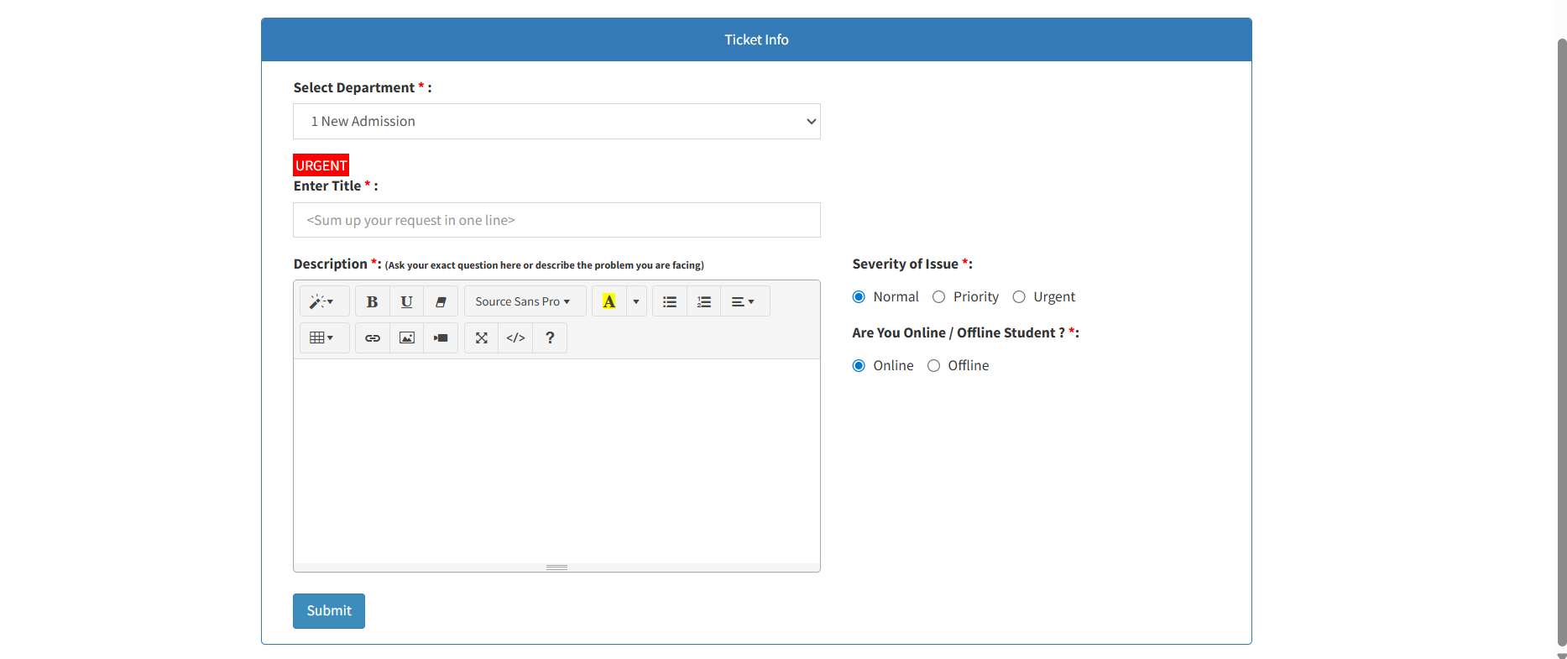Remove font style with eraser icon

click(x=441, y=301)
